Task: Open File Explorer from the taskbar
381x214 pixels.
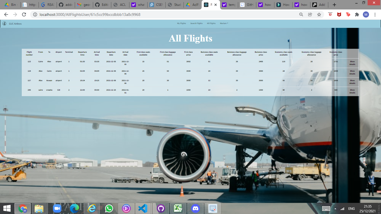Action: tap(39, 208)
